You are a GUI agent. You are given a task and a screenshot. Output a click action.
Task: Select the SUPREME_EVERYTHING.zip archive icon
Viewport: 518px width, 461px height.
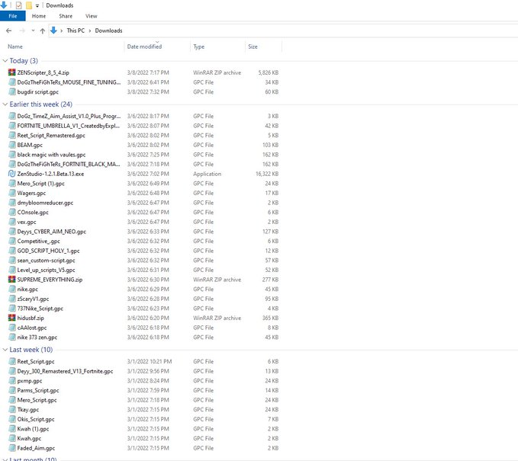12,280
